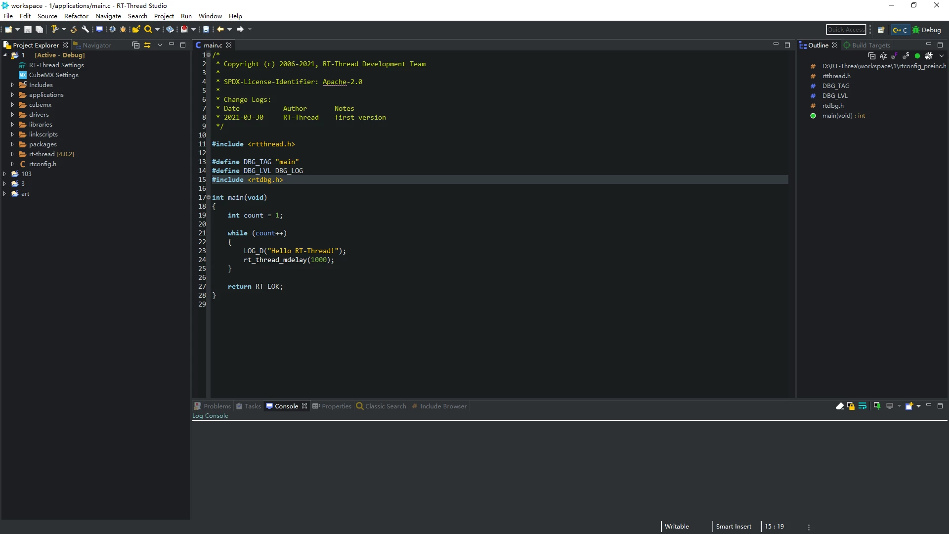The width and height of the screenshot is (949, 534).
Task: Open the build hammer dropdown arrow
Action: coord(64,30)
